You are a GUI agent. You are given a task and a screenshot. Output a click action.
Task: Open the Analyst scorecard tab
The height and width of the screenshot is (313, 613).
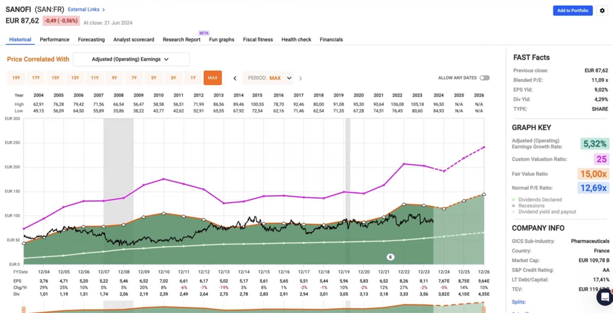point(134,39)
